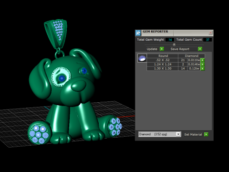Click the green arrow for 0.12tw row
The image size is (229, 172).
(202, 68)
